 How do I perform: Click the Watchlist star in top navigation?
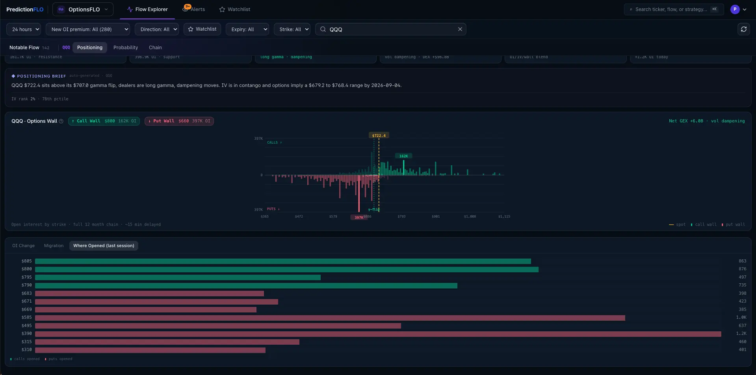tap(222, 9)
